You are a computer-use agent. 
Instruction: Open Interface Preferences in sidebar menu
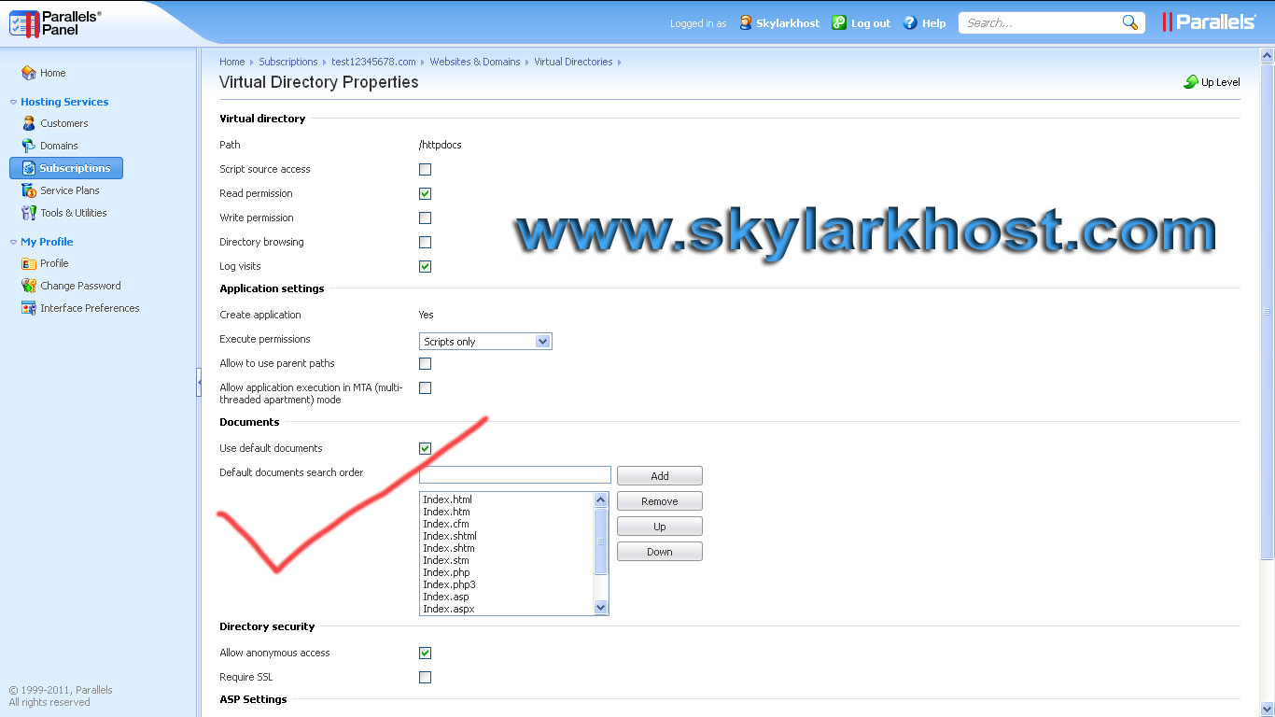[x=90, y=308]
